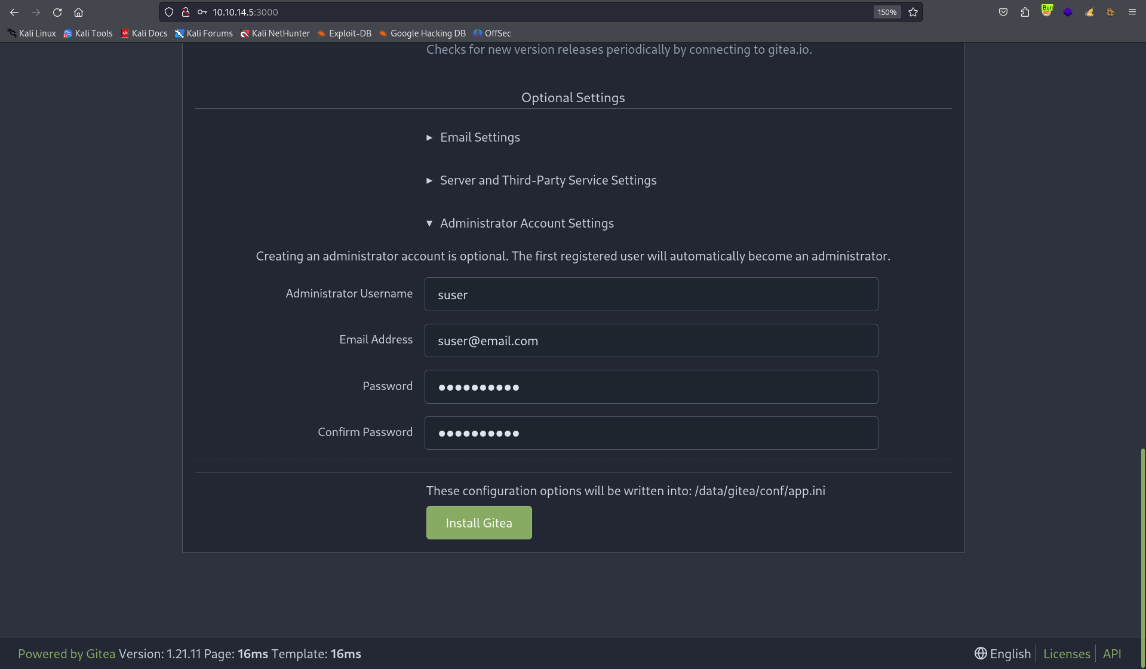Open the browser home page
The image size is (1146, 669).
point(78,12)
